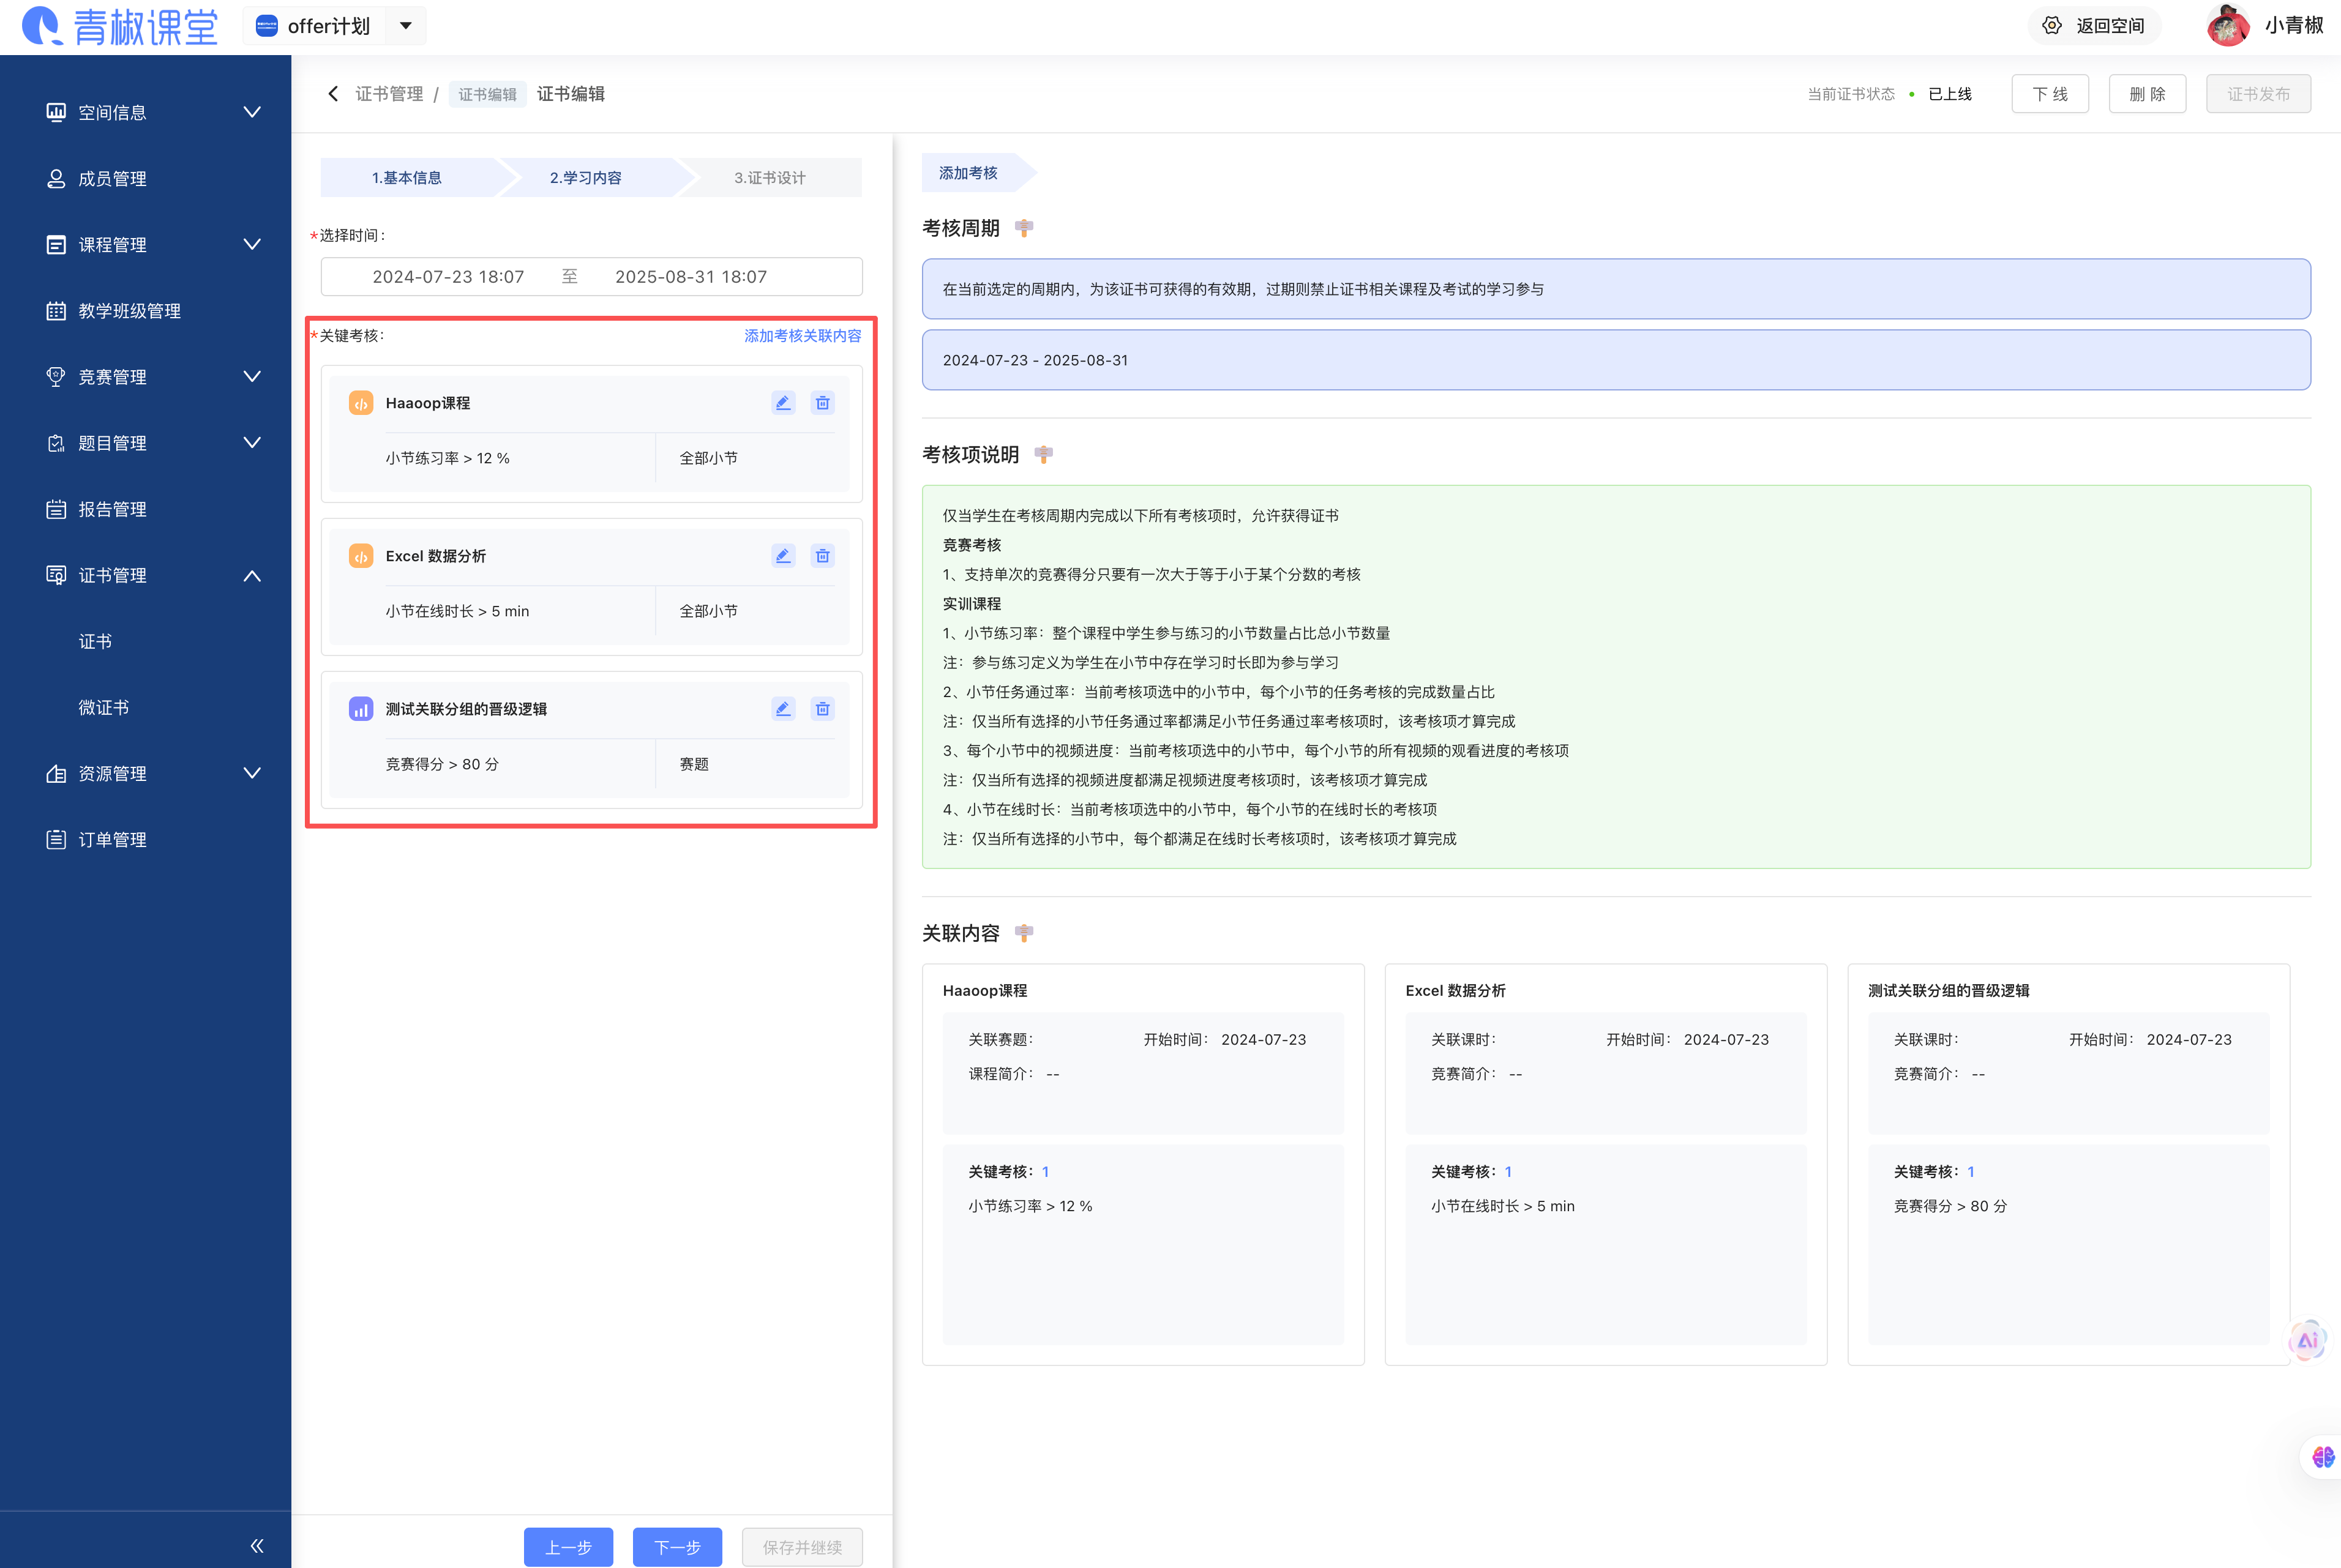This screenshot has width=2341, height=1568.
Task: Delete the Haaoop课程 assessment item
Action: (x=822, y=403)
